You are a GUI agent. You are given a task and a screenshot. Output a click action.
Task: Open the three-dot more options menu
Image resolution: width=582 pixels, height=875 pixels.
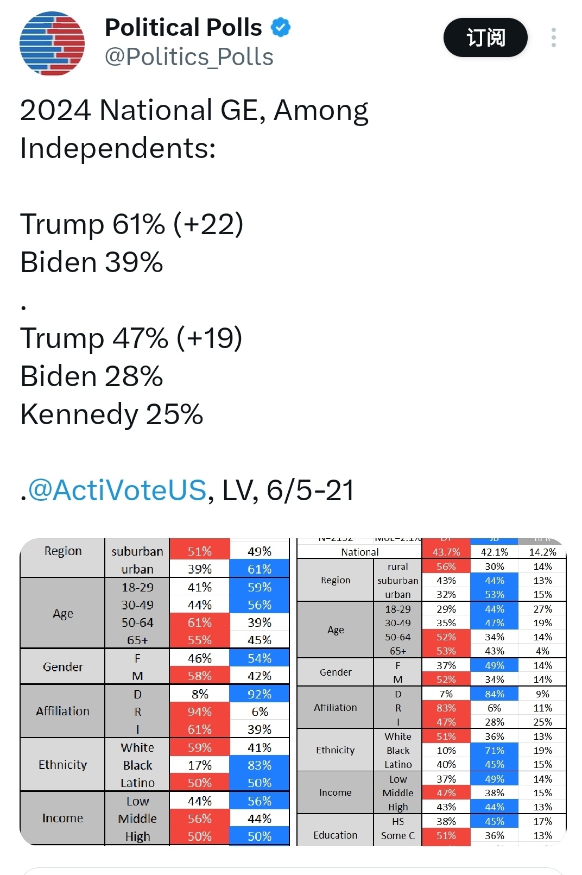(553, 37)
